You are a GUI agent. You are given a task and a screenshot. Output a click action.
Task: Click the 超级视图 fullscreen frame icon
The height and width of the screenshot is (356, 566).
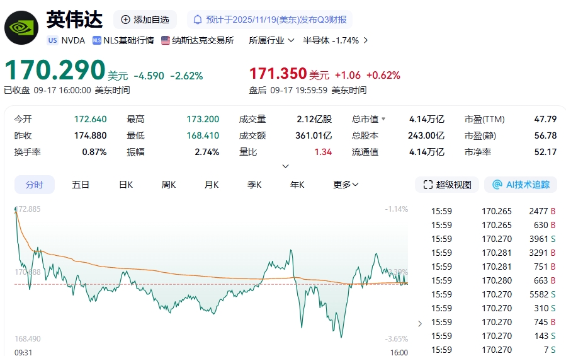(x=427, y=185)
